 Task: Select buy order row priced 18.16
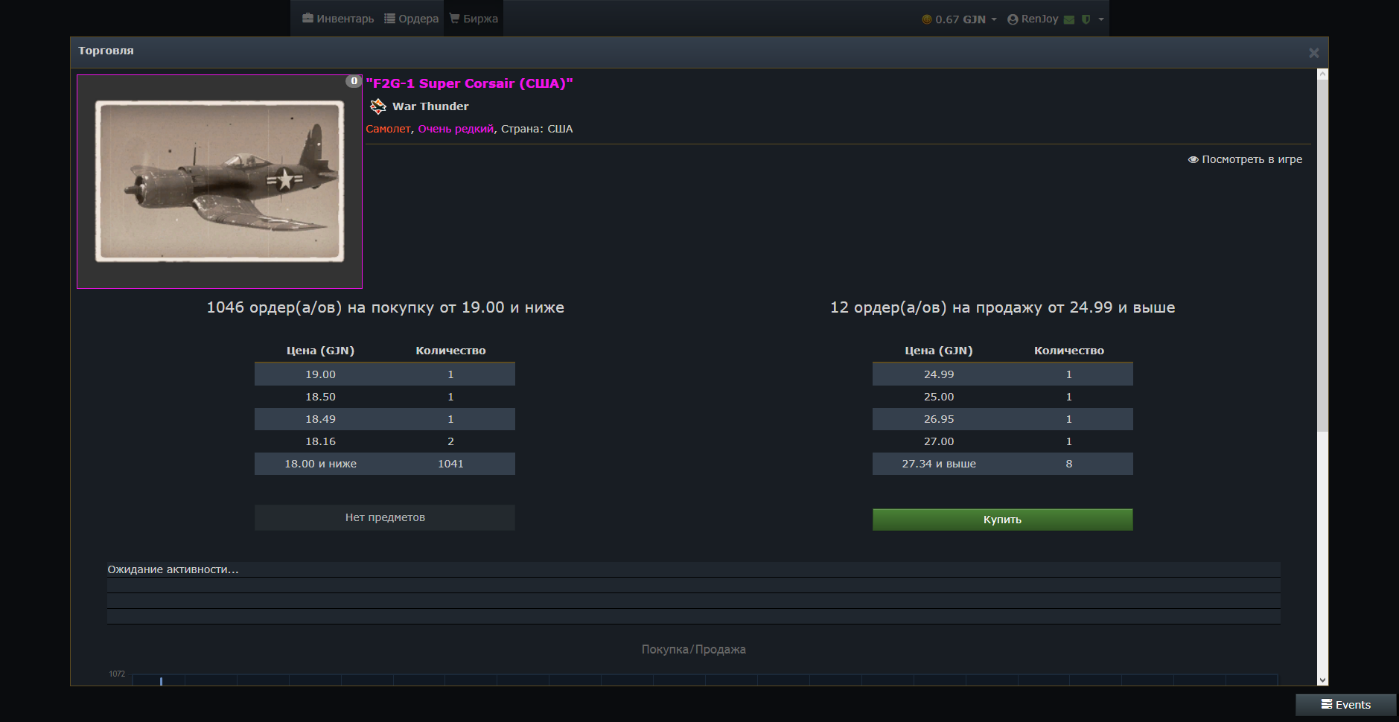(385, 441)
